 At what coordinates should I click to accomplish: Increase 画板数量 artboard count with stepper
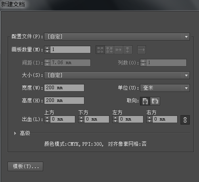47,48
